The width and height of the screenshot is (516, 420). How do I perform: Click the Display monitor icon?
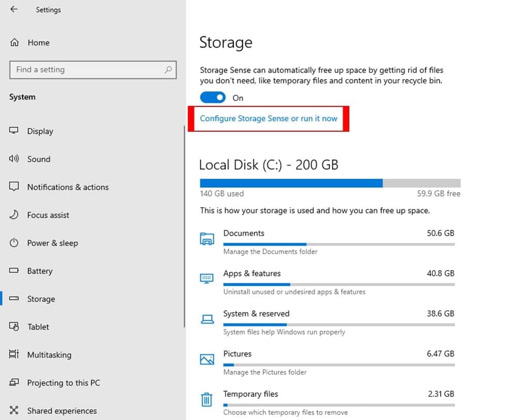[x=14, y=131]
